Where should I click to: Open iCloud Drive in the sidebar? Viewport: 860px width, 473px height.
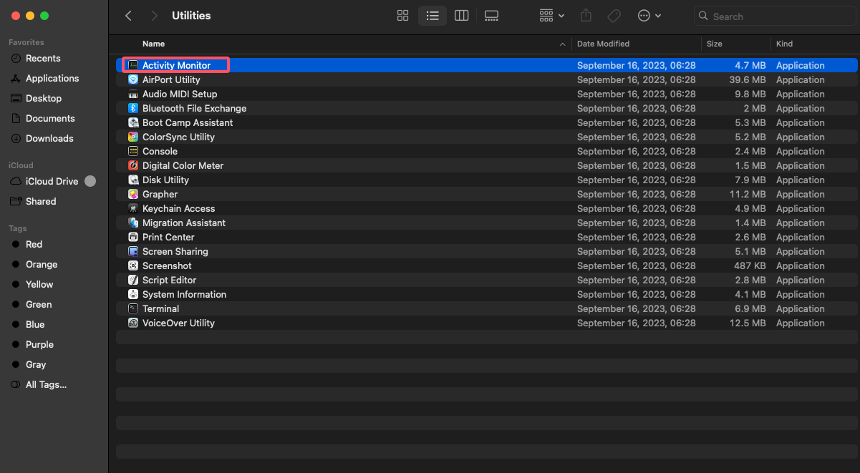pyautogui.click(x=52, y=181)
